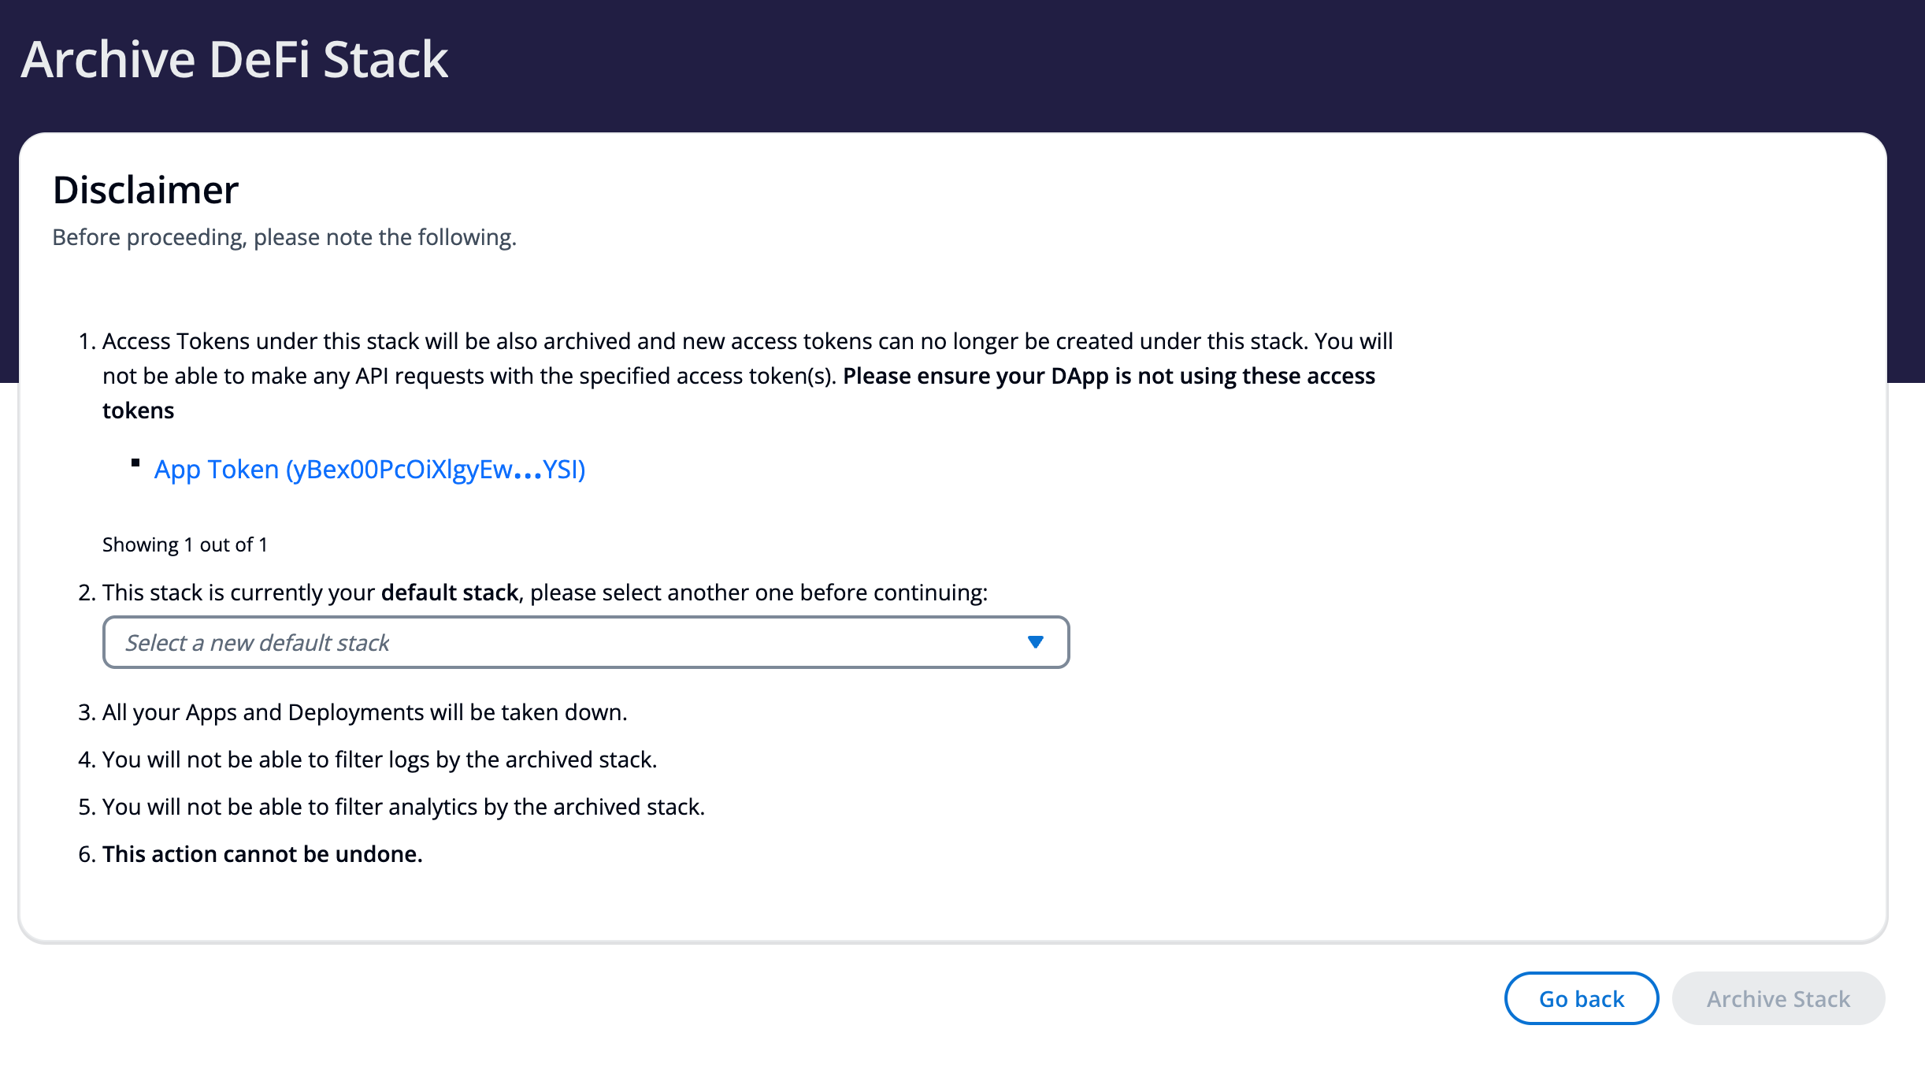
Task: Open the App Token (yBex00PcOiXlgyEw...YSI) link
Action: [x=369, y=470]
